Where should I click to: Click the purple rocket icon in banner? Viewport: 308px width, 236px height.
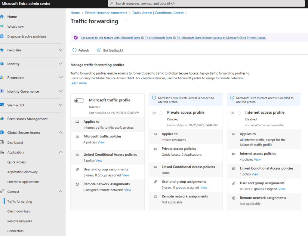76,38
